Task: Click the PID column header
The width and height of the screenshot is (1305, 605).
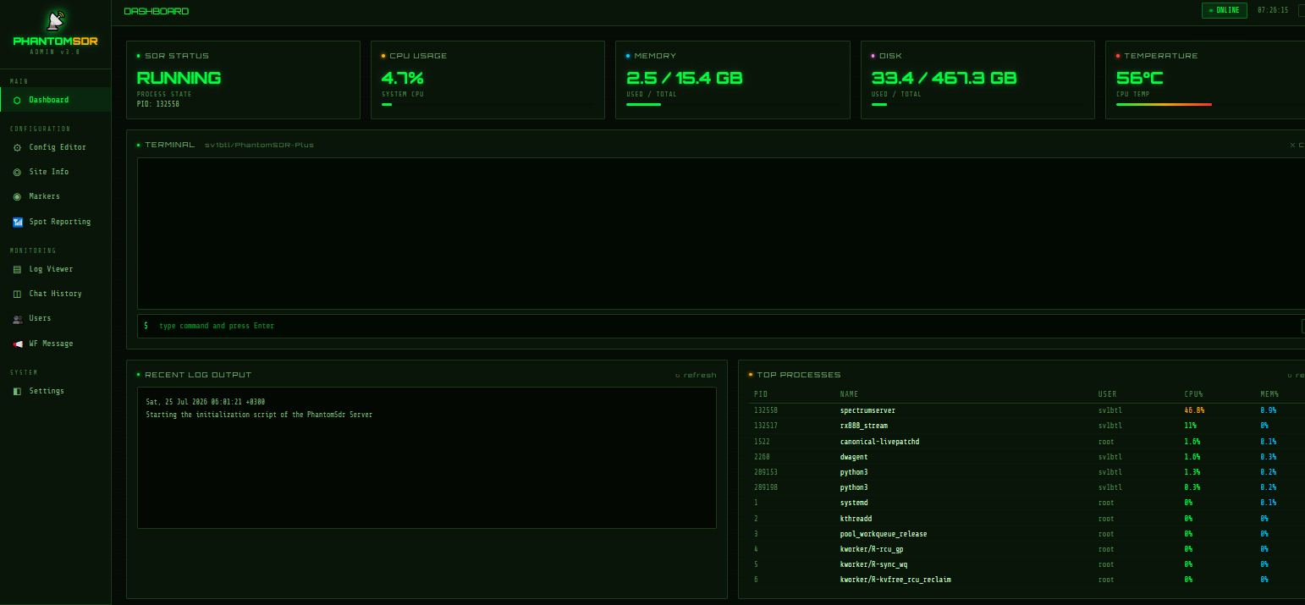Action: tap(761, 394)
